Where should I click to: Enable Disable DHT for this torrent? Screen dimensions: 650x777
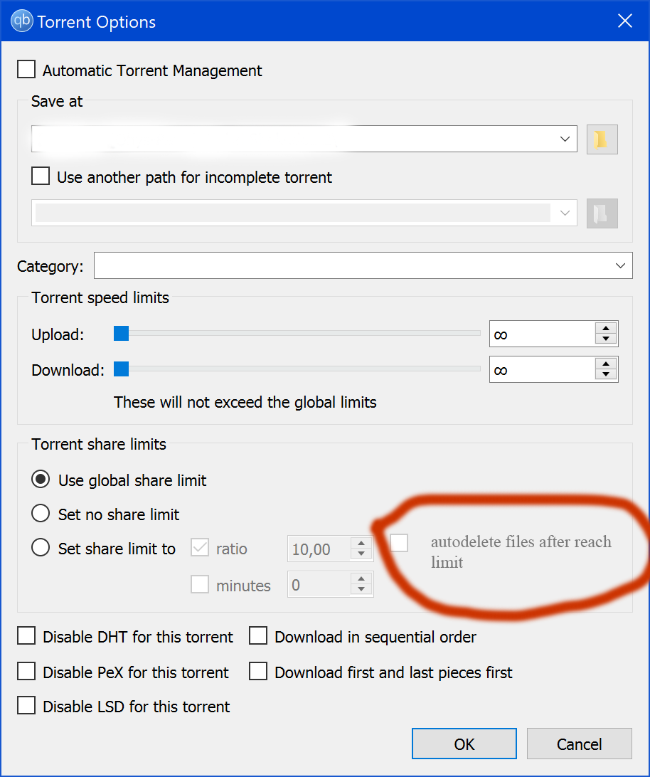26,635
